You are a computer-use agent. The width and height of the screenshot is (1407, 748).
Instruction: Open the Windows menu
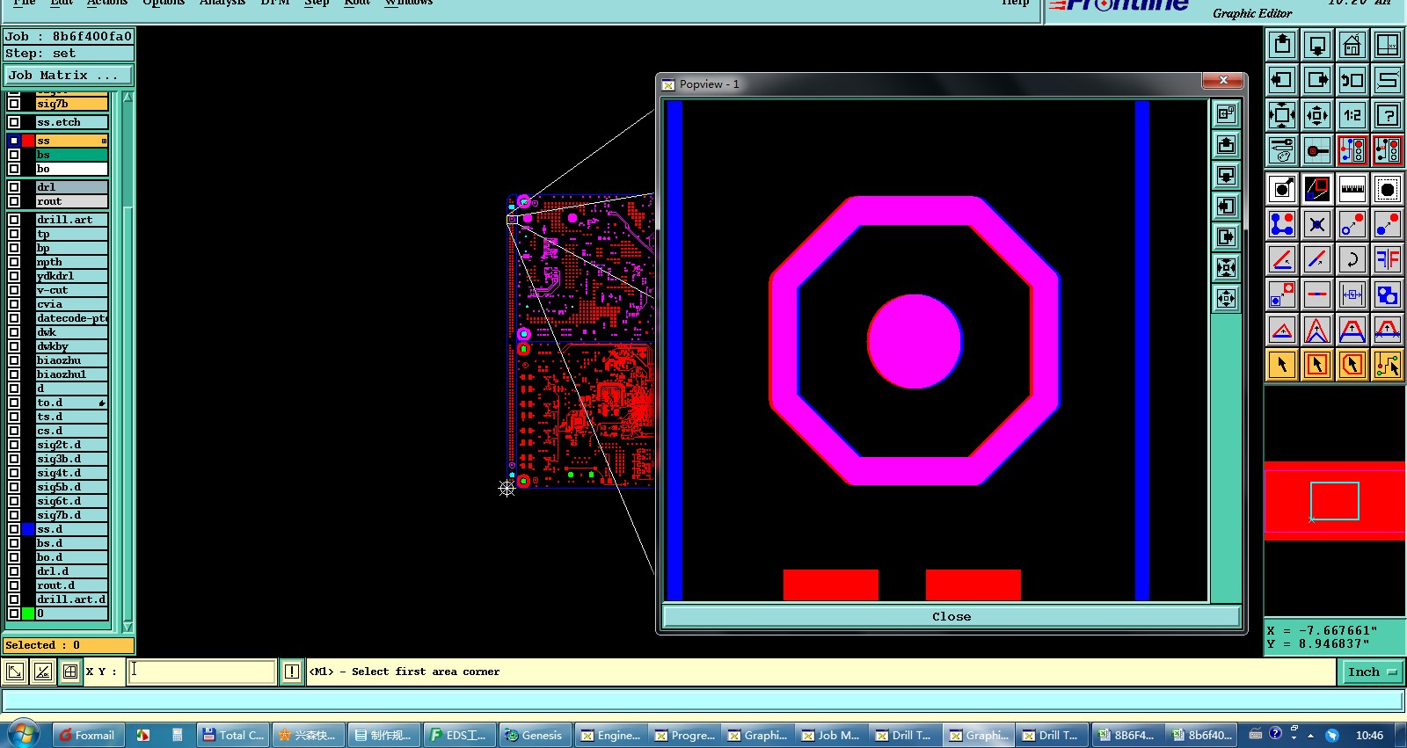tap(408, 3)
